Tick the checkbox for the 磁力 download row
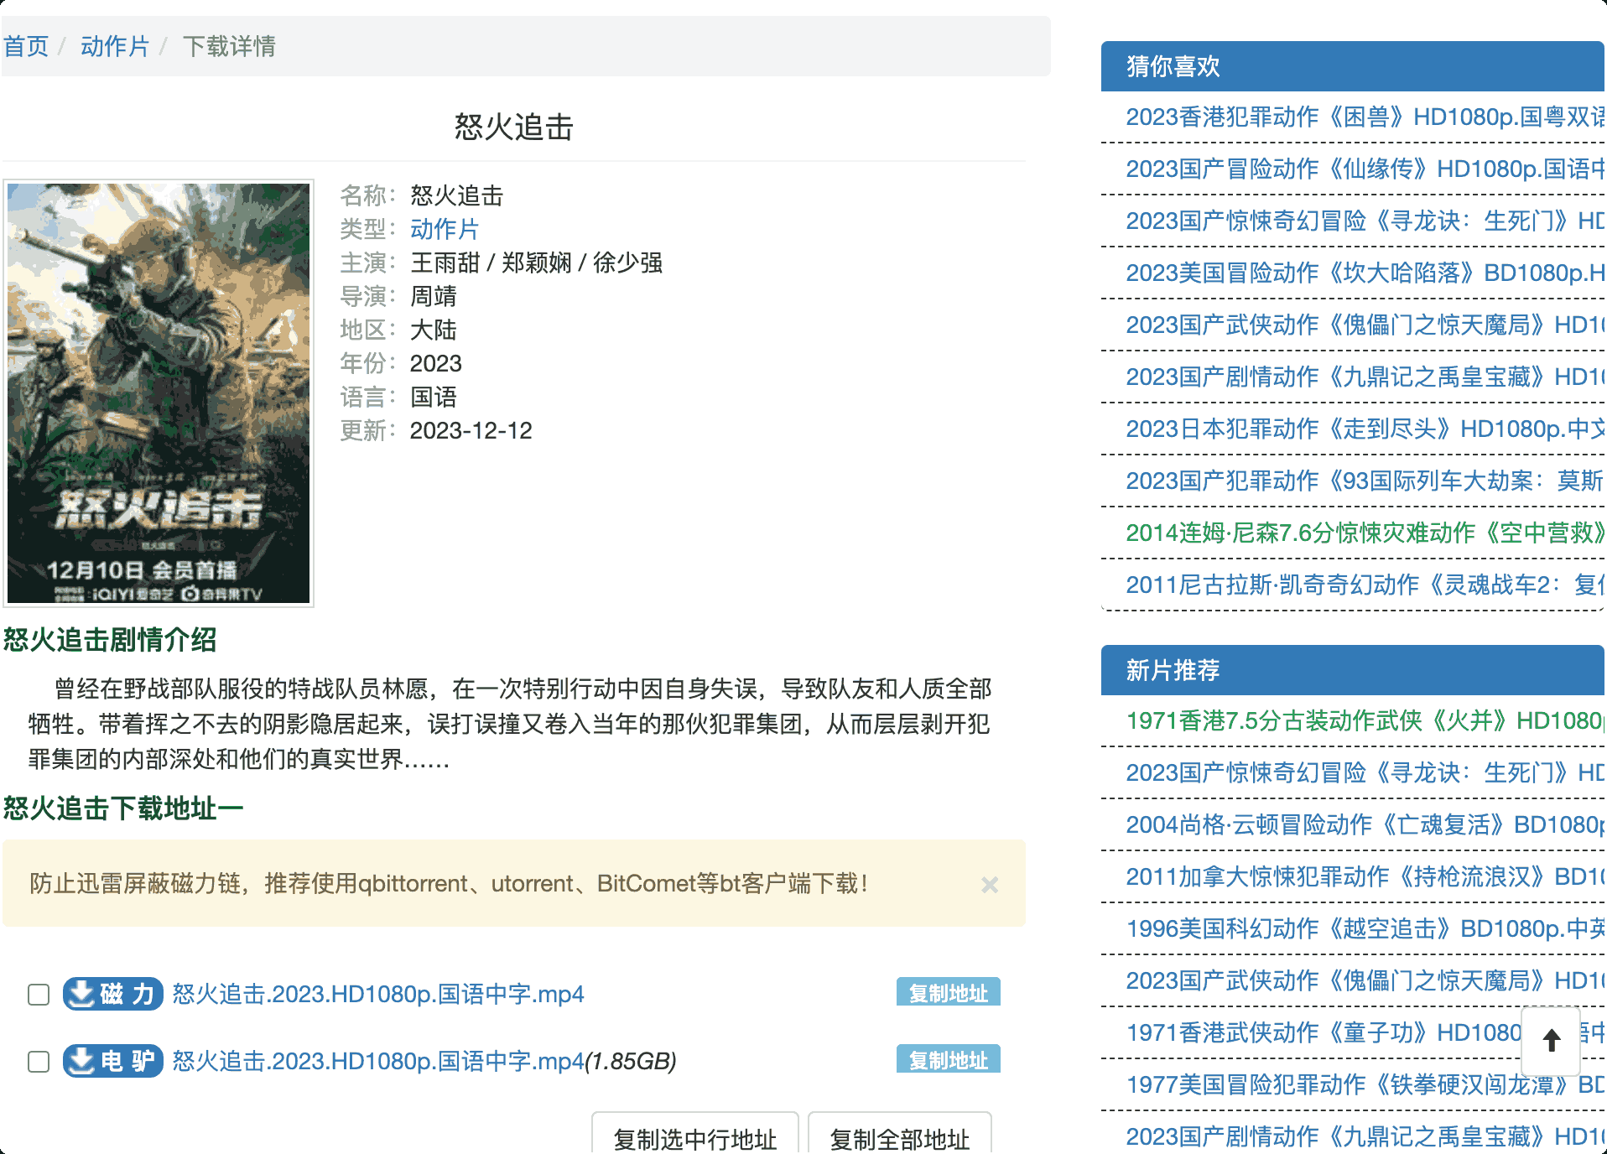 click(39, 995)
